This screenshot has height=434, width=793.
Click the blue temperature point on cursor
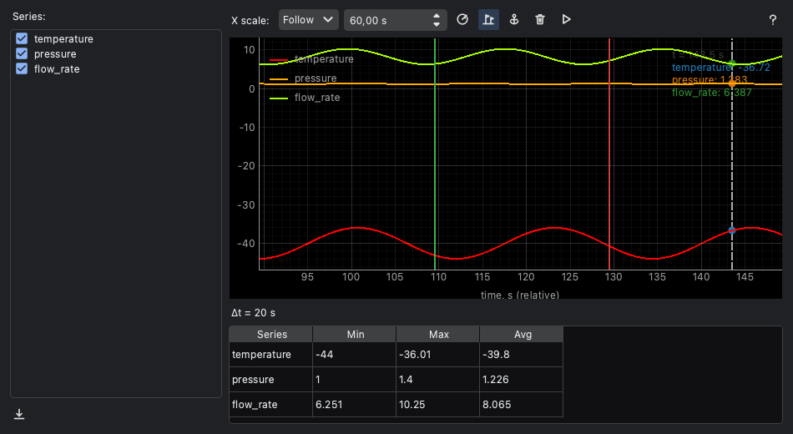(x=732, y=230)
